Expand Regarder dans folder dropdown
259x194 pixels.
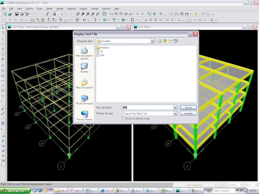[152, 41]
